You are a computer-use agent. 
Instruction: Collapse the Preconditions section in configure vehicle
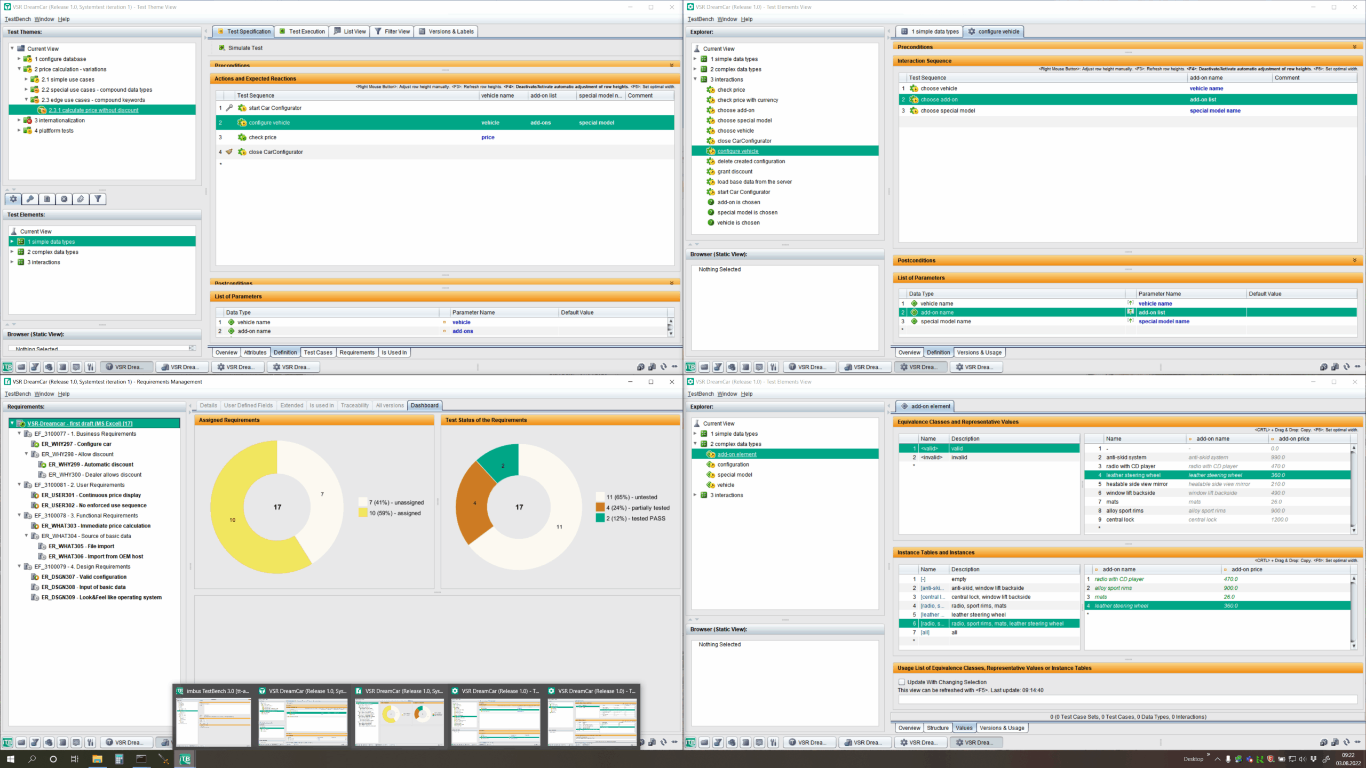[1354, 47]
